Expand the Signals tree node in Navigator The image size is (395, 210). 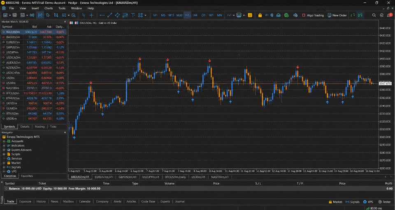tap(4, 167)
